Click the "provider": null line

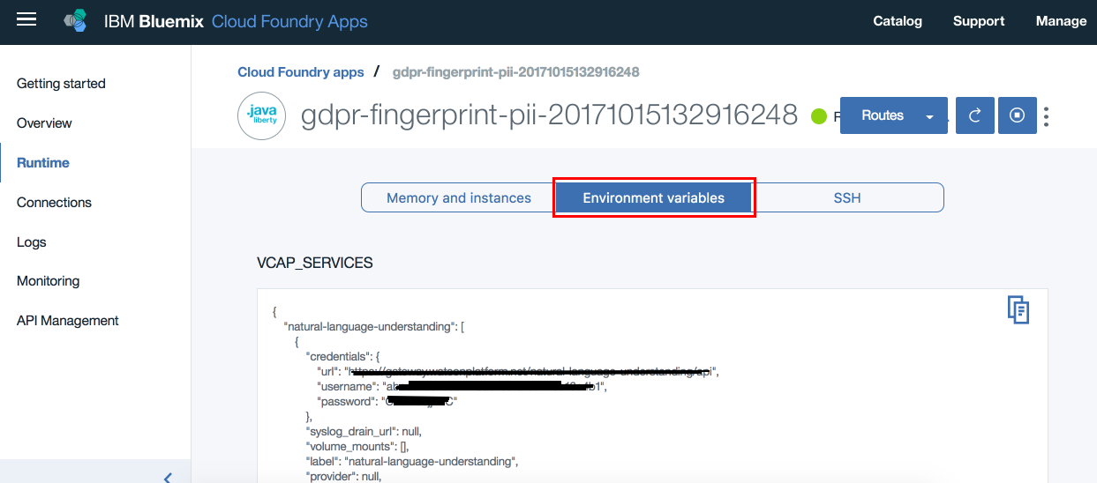[343, 477]
